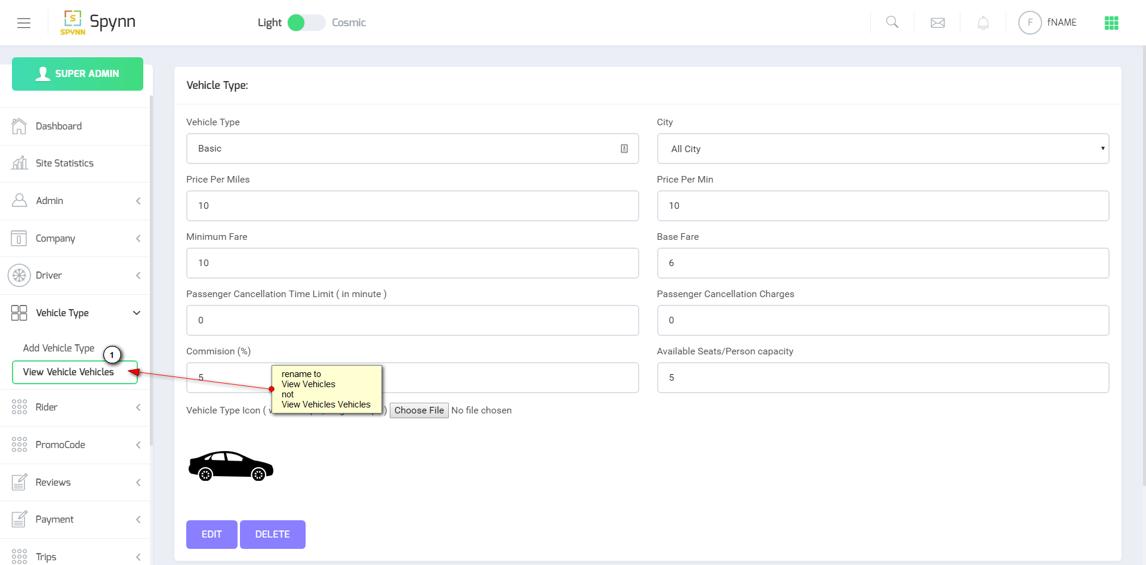Click the Price Per Miles field
The height and width of the screenshot is (565, 1146).
tap(412, 206)
